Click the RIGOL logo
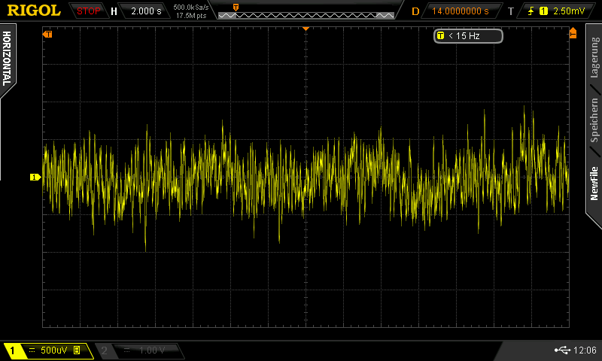 pyautogui.click(x=34, y=11)
